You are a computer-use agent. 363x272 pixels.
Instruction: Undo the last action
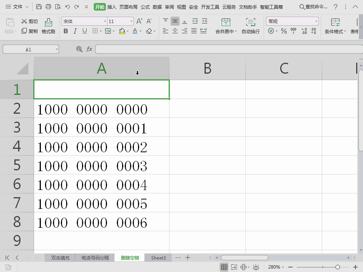pyautogui.click(x=67, y=7)
